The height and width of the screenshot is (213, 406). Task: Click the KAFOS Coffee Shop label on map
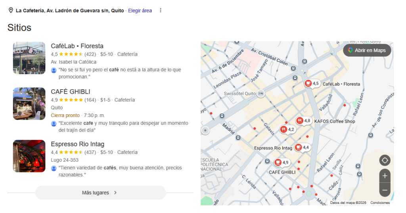point(335,121)
